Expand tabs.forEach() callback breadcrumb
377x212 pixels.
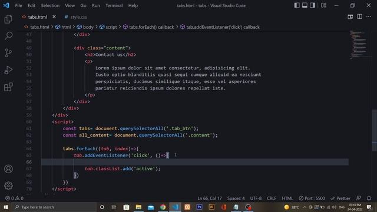click(x=148, y=27)
